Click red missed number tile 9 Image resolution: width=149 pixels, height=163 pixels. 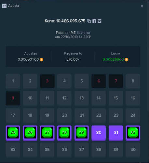[x=13, y=98]
